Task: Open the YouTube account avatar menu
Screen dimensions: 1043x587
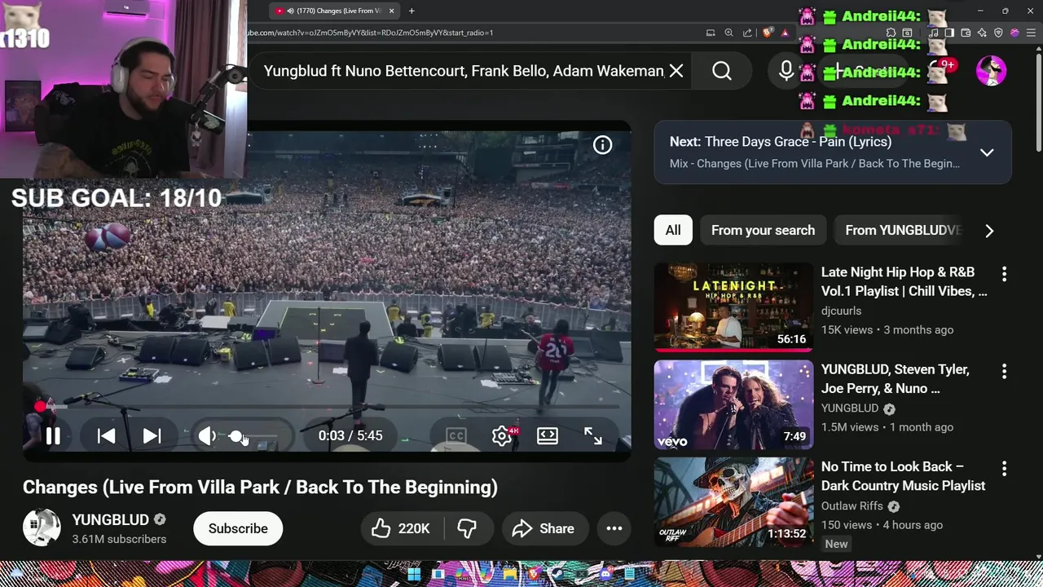Action: point(992,71)
